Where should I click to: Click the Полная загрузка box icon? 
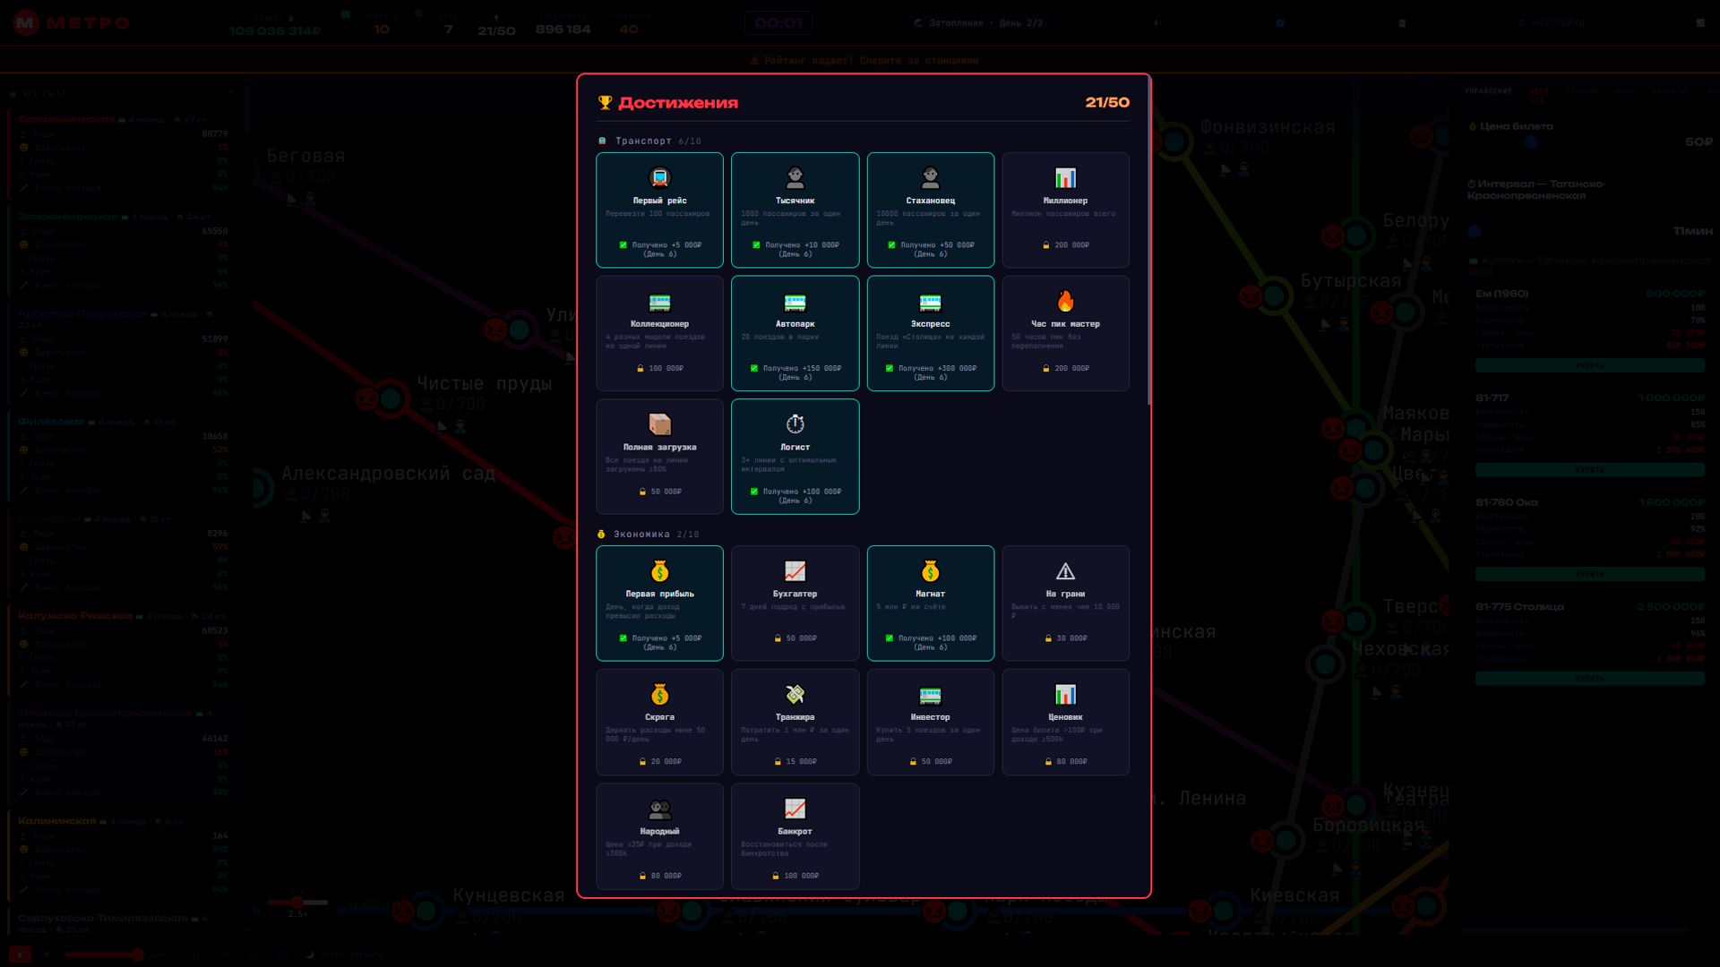tap(659, 424)
